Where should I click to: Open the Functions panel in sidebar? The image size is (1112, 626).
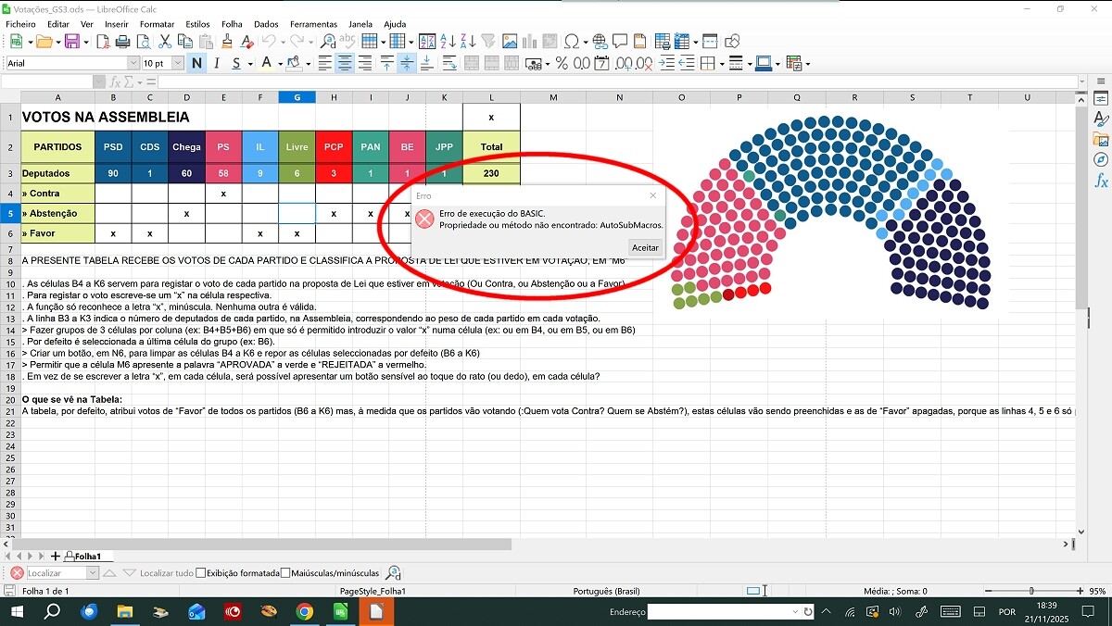click(1101, 182)
